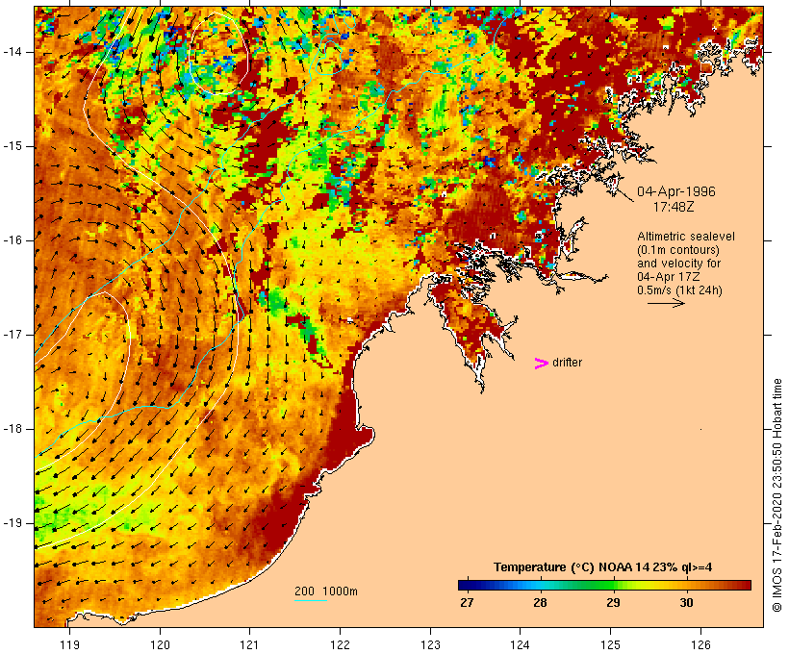The height and width of the screenshot is (654, 789).
Task: Click the longitude label 121
Action: 249,644
